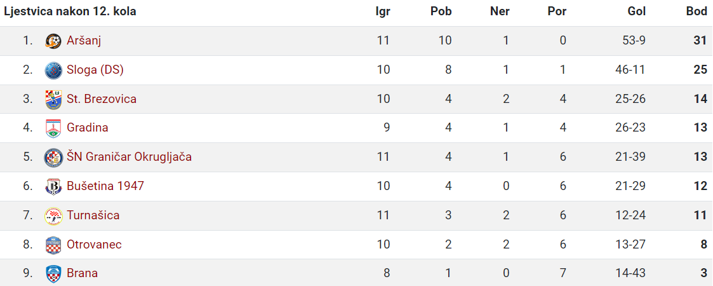
Task: Open the Aršanj team link
Action: click(x=84, y=41)
